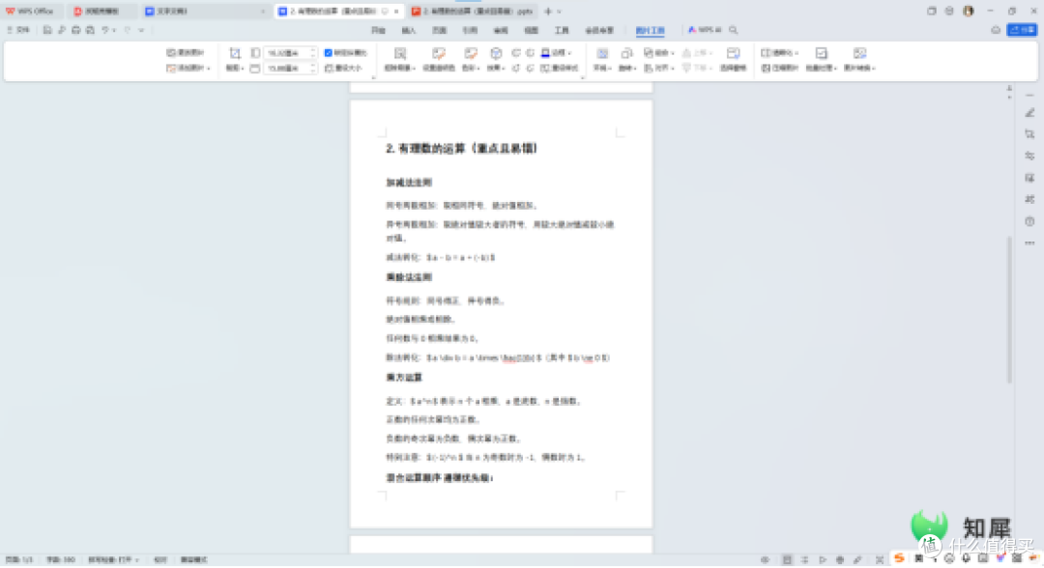
Task: Switch to the Page (页面) ribbon tab
Action: coord(439,30)
